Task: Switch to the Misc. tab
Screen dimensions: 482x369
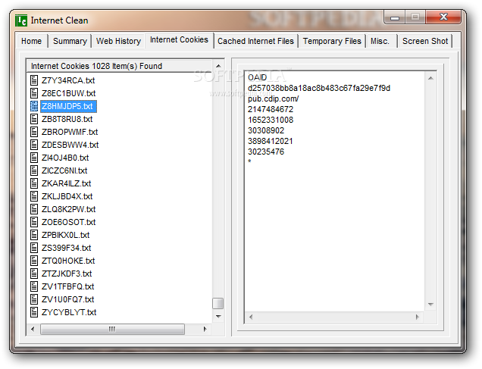Action: tap(380, 41)
